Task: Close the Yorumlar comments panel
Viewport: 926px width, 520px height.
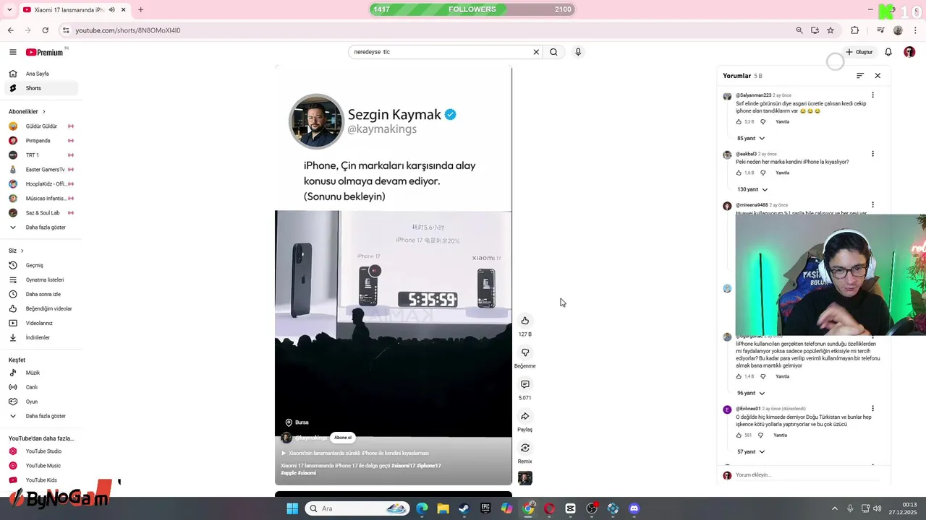Action: point(878,76)
